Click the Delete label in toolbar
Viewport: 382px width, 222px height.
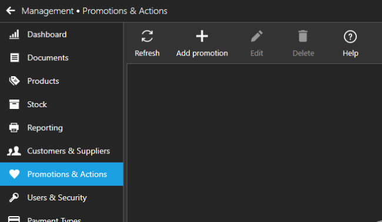303,53
